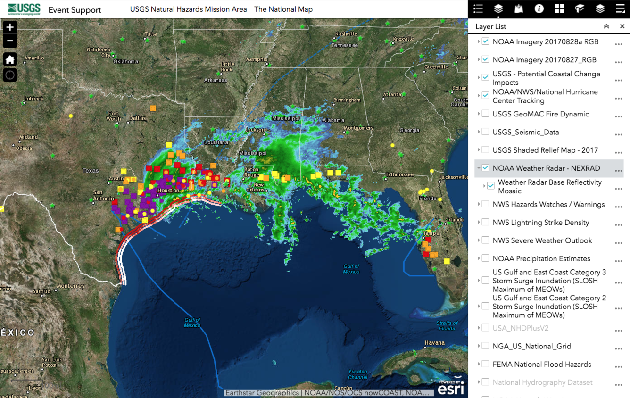Expand NOAA Precipitation Estimates layer
This screenshot has height=398, width=630.
479,258
